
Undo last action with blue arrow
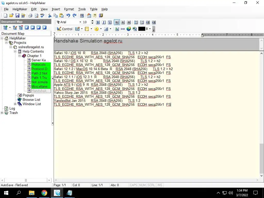click(x=68, y=15)
